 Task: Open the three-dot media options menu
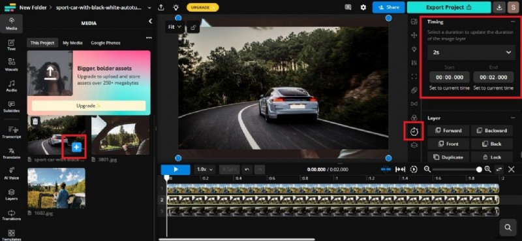click(x=149, y=38)
